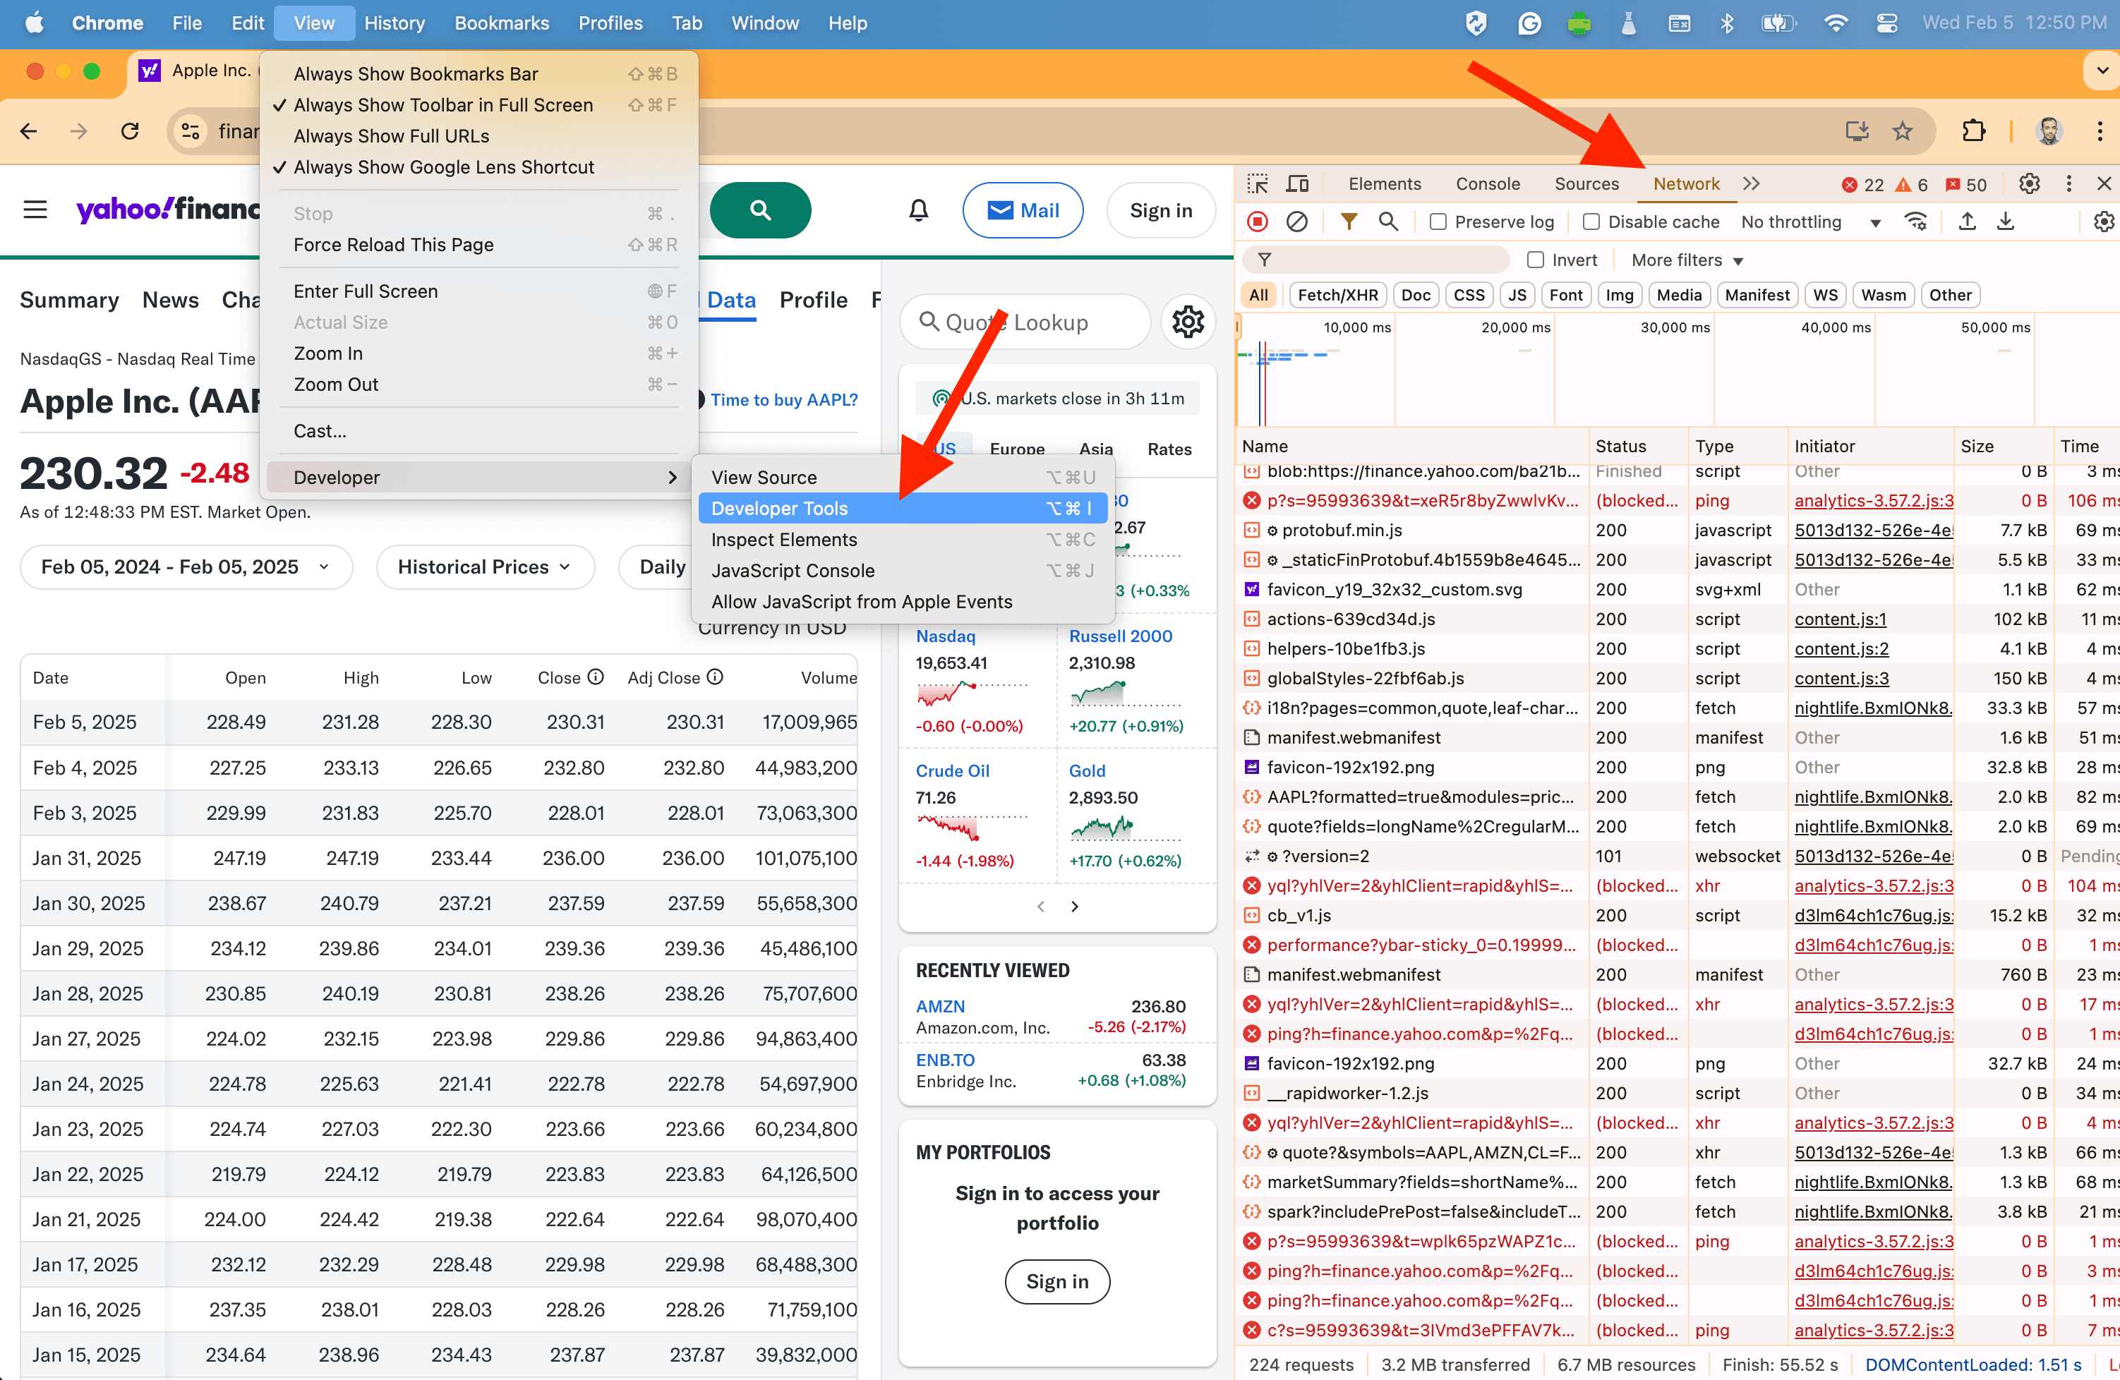Toggle the network filter funnel icon
Viewport: 2120px width, 1380px height.
pyautogui.click(x=1349, y=222)
